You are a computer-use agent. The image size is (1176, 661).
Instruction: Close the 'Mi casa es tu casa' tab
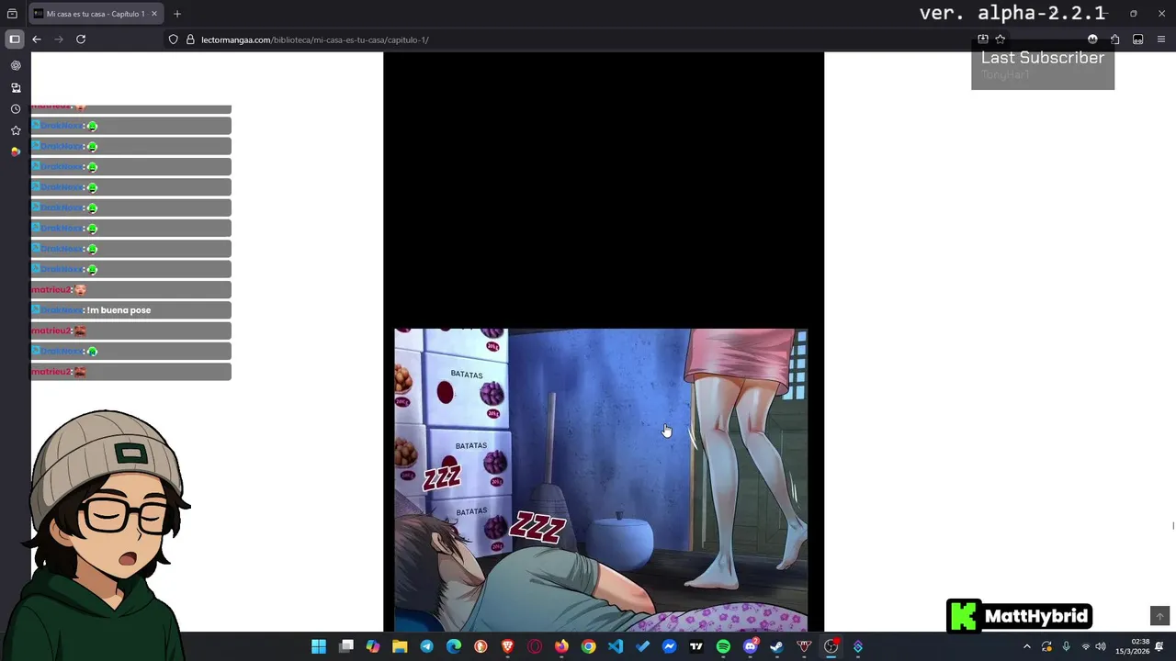[x=154, y=14]
